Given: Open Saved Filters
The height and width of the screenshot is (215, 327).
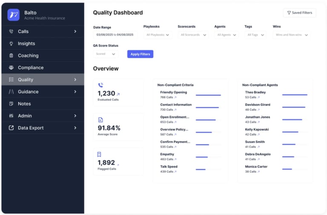Looking at the screenshot, I should tap(300, 13).
